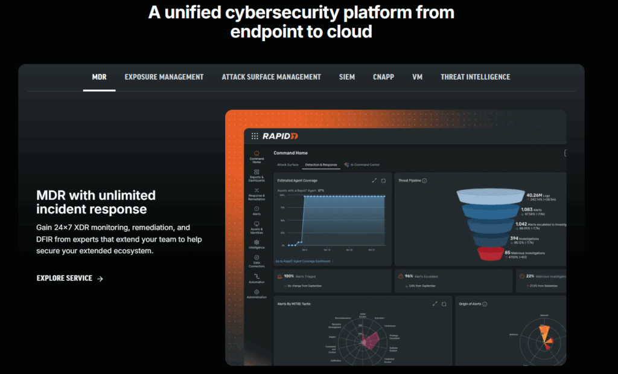Go to Alerts in the sidebar
Image resolution: width=618 pixels, height=374 pixels.
point(256,211)
